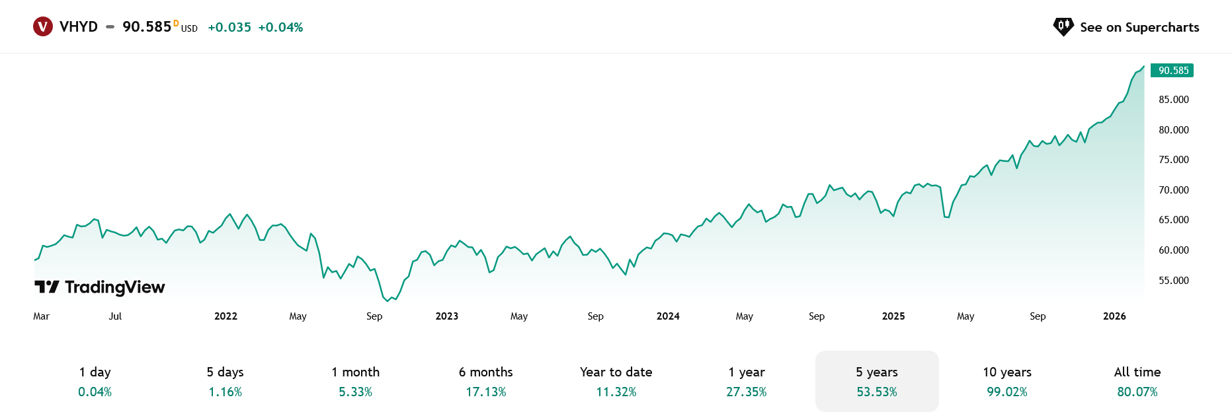
Task: Switch to the "6 months" view
Action: pos(486,381)
